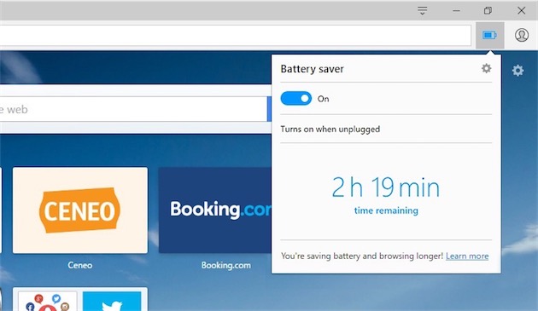Open the Ceneo speed dial tile

pos(80,210)
